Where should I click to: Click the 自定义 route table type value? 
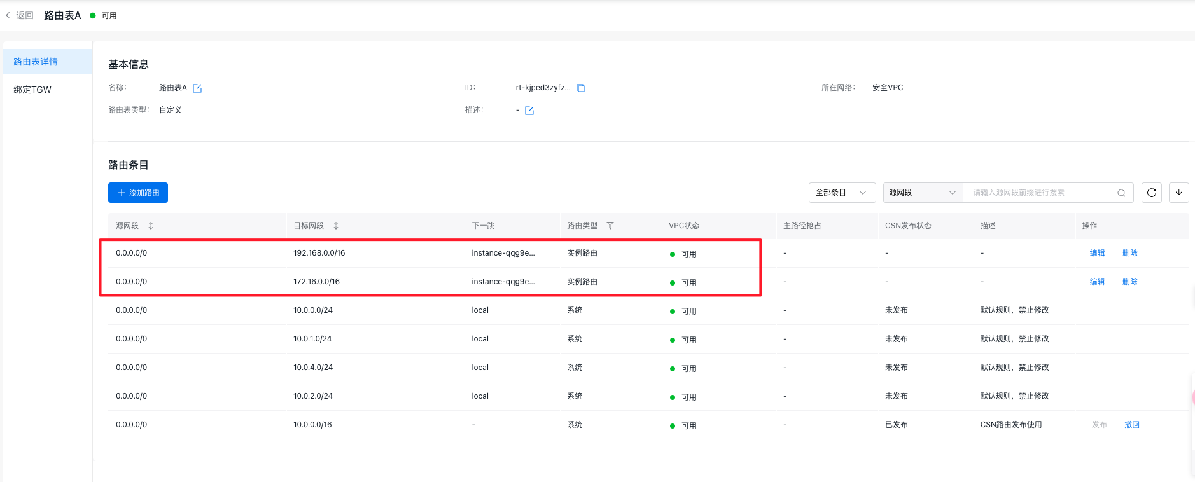click(x=171, y=110)
